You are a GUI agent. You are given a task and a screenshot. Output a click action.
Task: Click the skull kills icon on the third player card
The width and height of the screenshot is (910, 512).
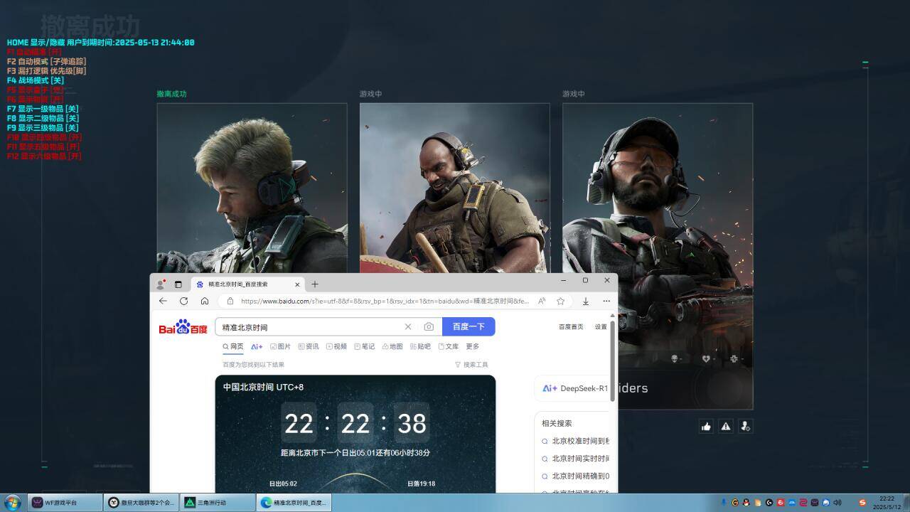point(675,358)
